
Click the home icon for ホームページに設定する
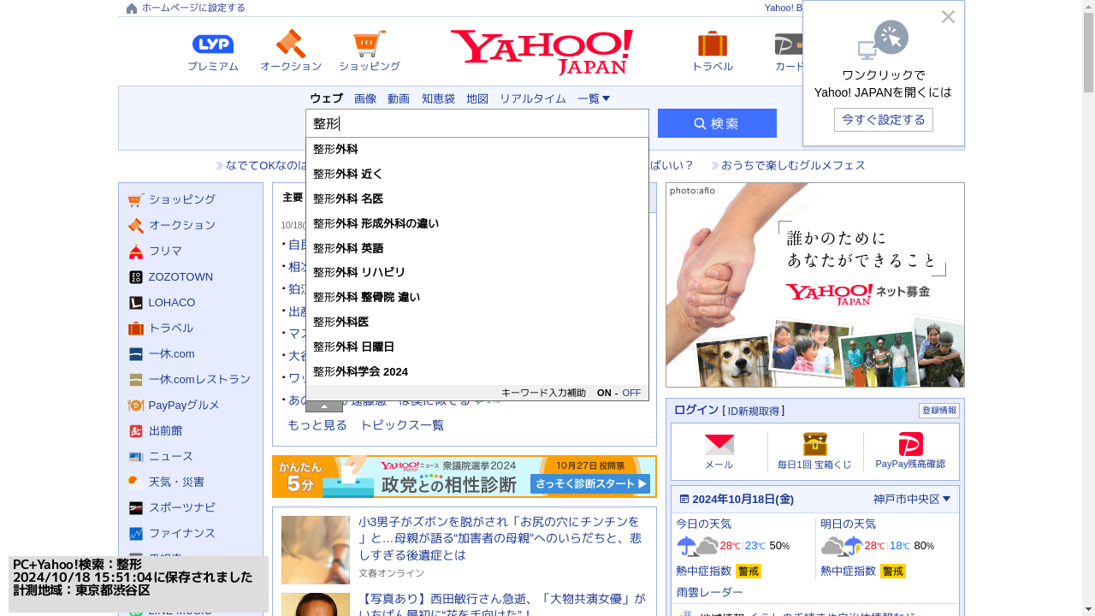click(132, 9)
